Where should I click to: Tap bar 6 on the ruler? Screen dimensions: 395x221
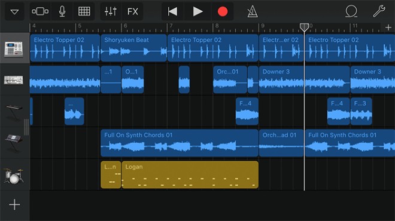click(126, 26)
